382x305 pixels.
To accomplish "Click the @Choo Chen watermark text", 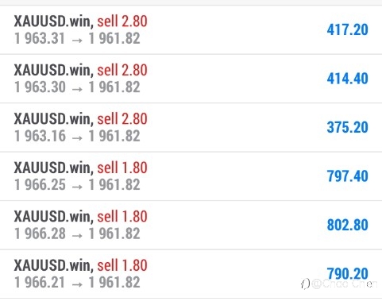I will coord(344,284).
